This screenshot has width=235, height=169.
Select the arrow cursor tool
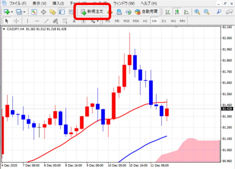point(7,21)
